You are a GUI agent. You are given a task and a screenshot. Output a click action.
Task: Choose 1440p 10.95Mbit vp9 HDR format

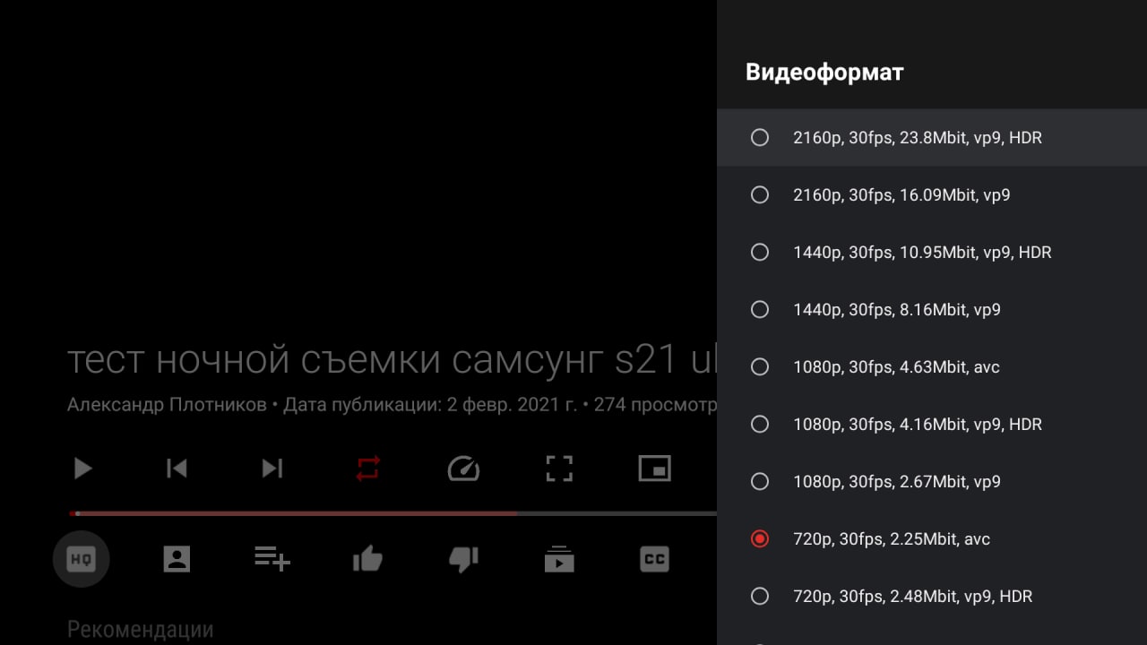[932, 253]
